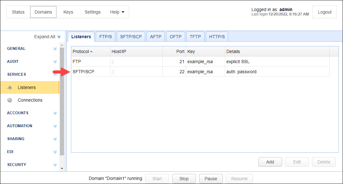Click the Resume domain button
The width and height of the screenshot is (343, 184).
[239, 179]
